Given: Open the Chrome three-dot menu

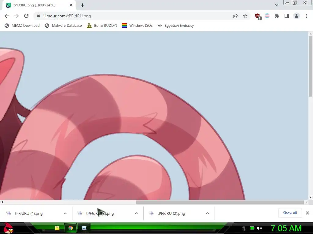Looking at the screenshot, I should click(x=306, y=16).
